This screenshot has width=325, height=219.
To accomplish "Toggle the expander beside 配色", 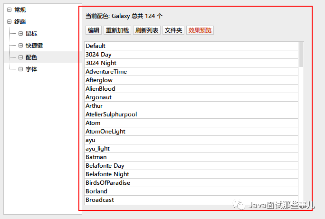I will click(x=20, y=57).
